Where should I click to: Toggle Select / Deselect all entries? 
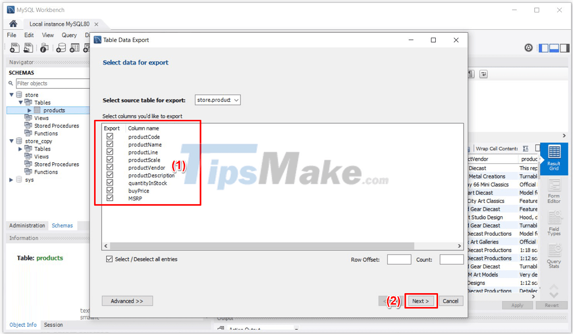[108, 259]
